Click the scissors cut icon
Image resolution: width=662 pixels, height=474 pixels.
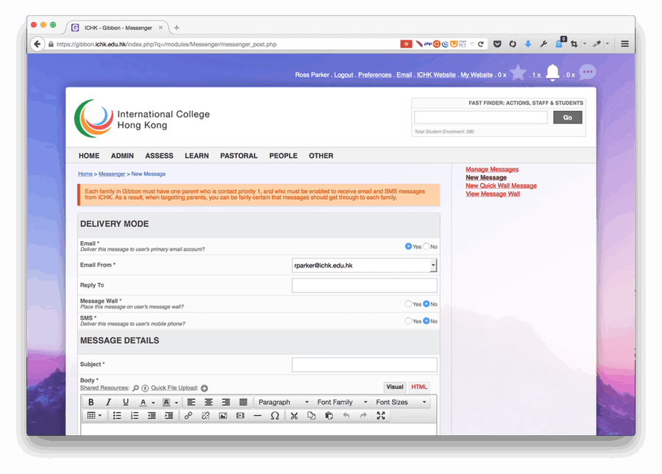coord(294,416)
